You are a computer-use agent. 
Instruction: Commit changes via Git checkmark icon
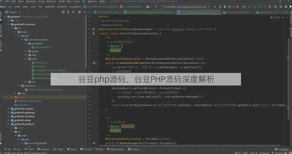[255, 7]
